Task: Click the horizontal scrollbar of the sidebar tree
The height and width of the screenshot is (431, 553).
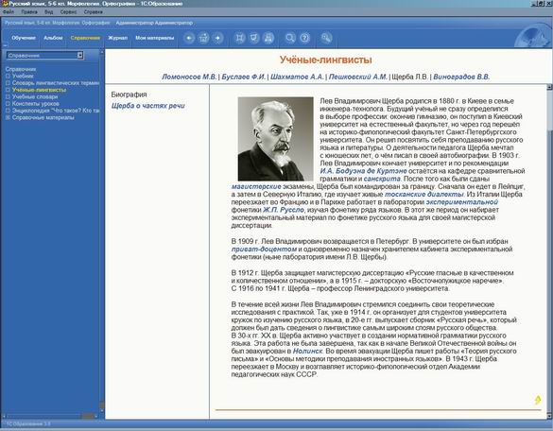Action: 50,416
